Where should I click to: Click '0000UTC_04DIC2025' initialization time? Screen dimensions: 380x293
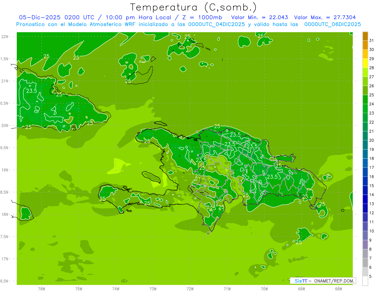[217, 24]
